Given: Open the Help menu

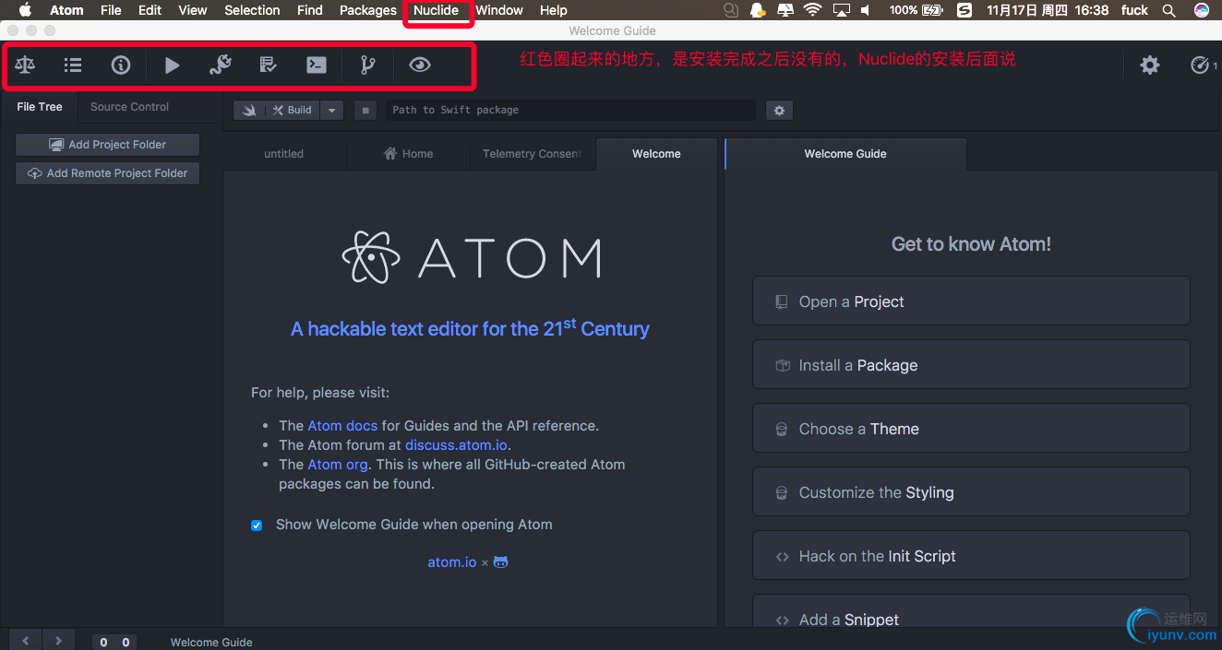Looking at the screenshot, I should point(554,10).
